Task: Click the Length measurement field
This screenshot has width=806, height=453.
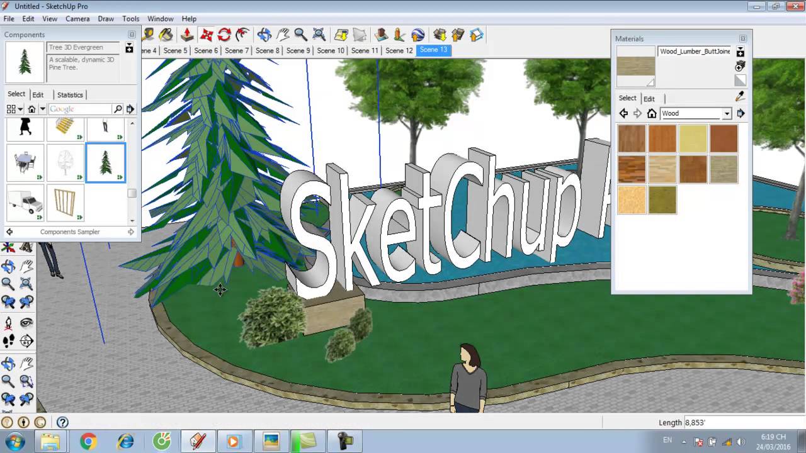Action: coord(743,423)
